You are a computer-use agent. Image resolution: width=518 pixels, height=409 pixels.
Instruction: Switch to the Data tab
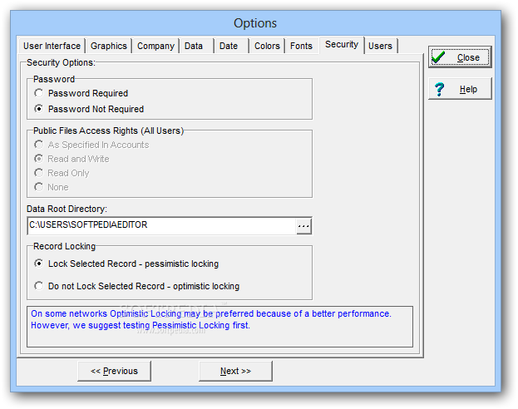tap(196, 46)
